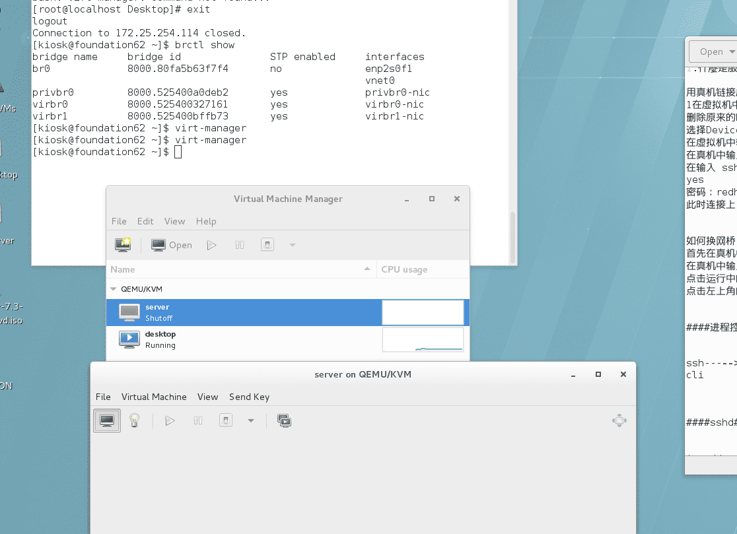The height and width of the screenshot is (534, 737).
Task: Sort by the Name column header
Action: (241, 269)
